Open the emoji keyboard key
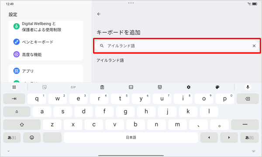Viewport: 262px width, 157px height. click(32, 137)
